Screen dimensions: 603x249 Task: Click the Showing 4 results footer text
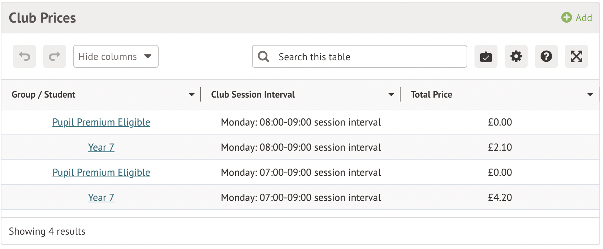tap(47, 231)
